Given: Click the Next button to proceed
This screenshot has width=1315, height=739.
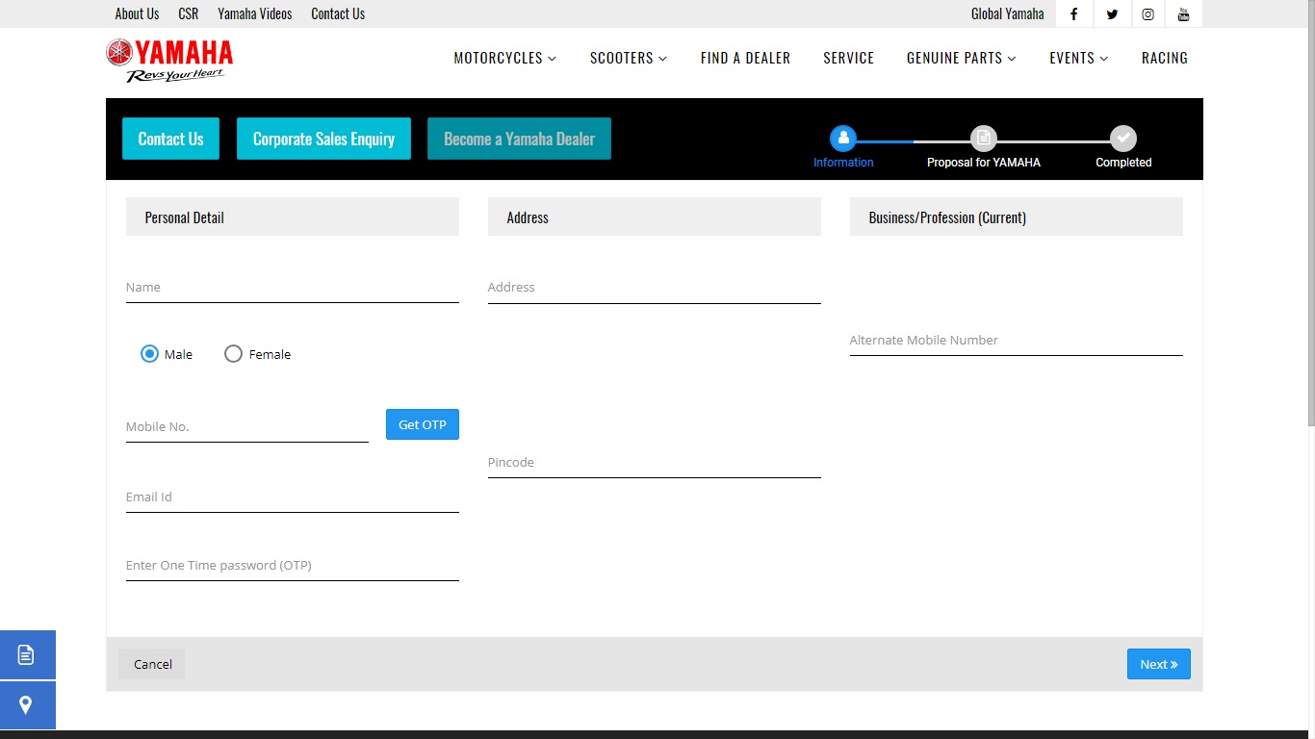Looking at the screenshot, I should 1158,664.
